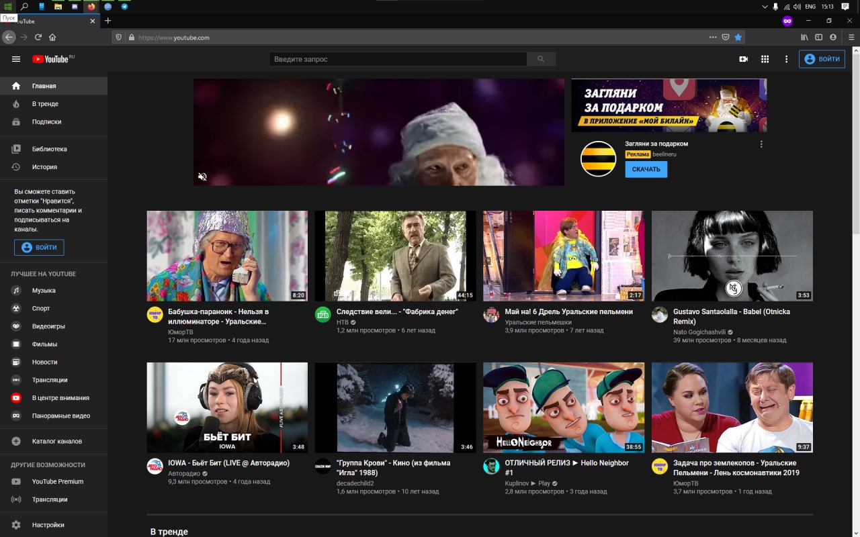Viewport: 860px width, 537px height.
Task: Open Музыка category in sidebar
Action: 54,291
